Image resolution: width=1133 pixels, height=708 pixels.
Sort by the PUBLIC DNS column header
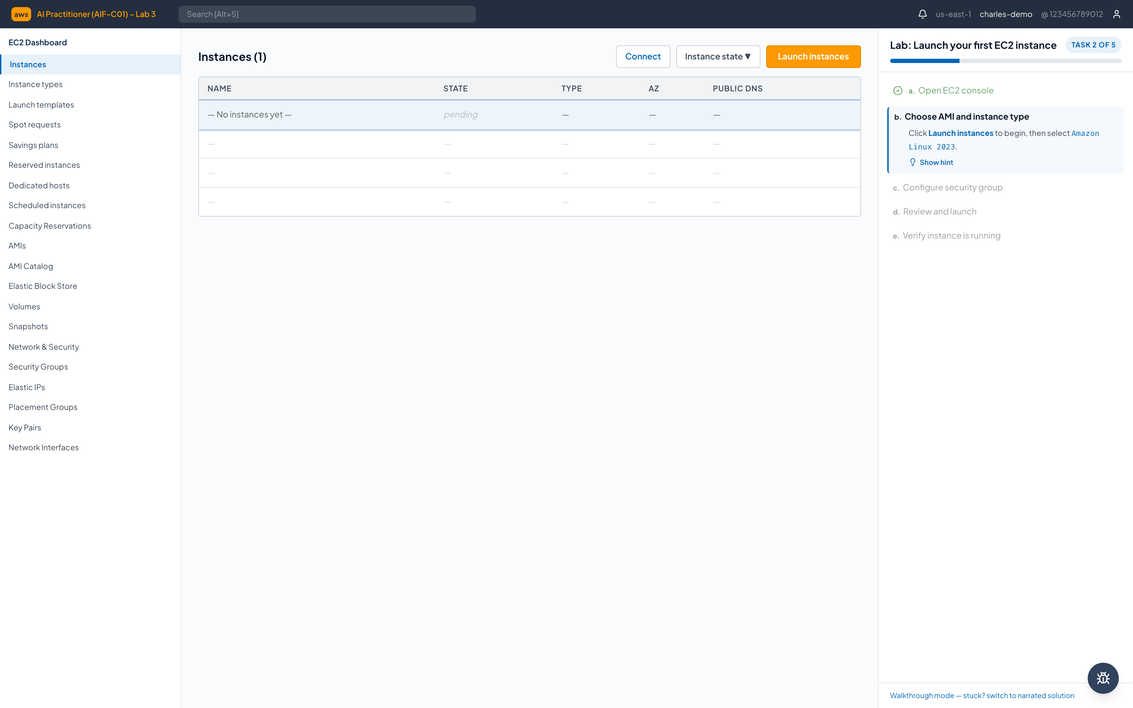(738, 88)
